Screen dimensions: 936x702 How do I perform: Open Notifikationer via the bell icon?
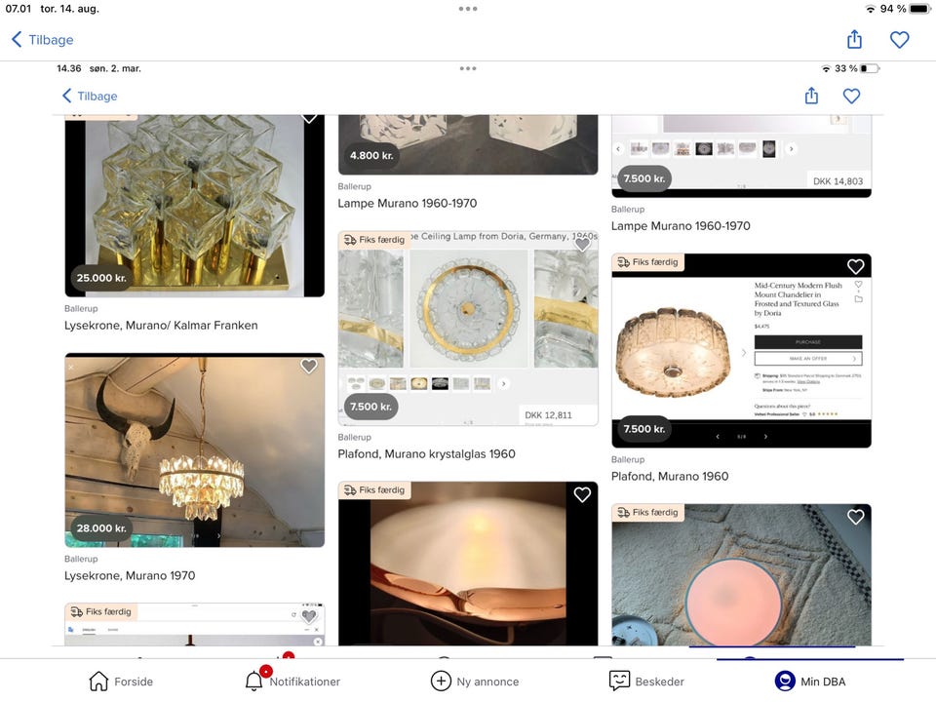(x=255, y=680)
